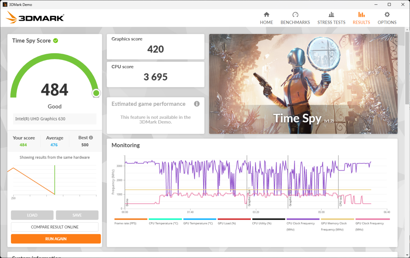Click the info icon next to Best

91,138
